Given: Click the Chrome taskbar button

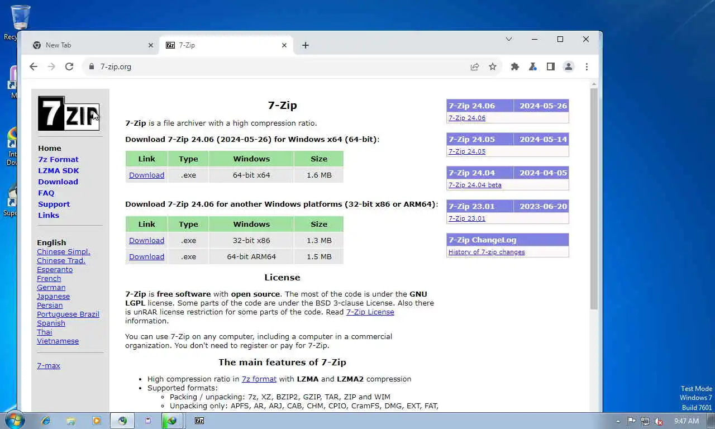Looking at the screenshot, I should click(x=122, y=421).
